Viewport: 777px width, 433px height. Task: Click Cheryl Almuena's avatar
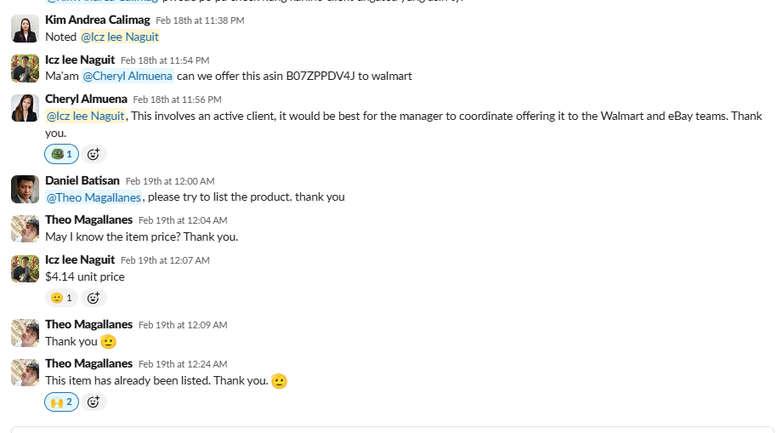click(x=25, y=108)
